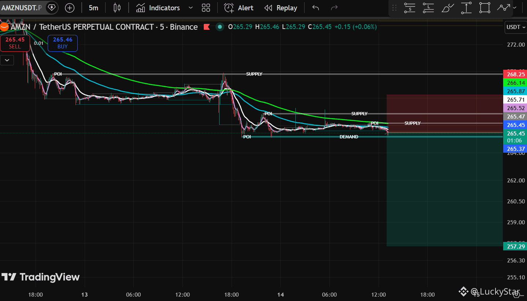527x301 pixels.
Task: Select the DEMAND zone label
Action: (x=349, y=137)
